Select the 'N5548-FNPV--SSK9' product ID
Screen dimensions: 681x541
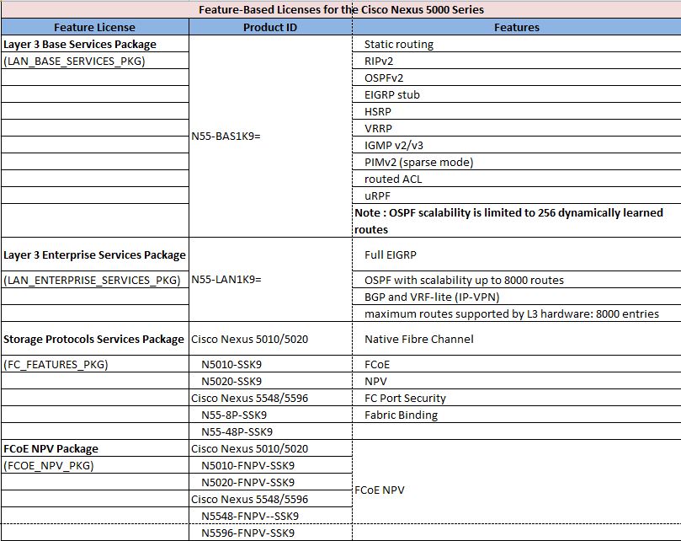[270, 516]
